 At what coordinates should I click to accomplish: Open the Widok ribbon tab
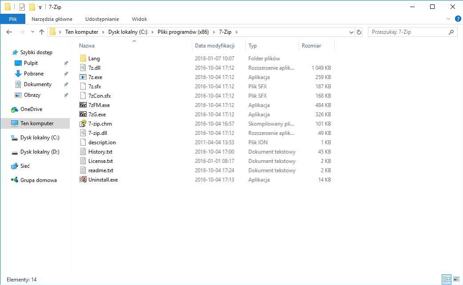[139, 19]
